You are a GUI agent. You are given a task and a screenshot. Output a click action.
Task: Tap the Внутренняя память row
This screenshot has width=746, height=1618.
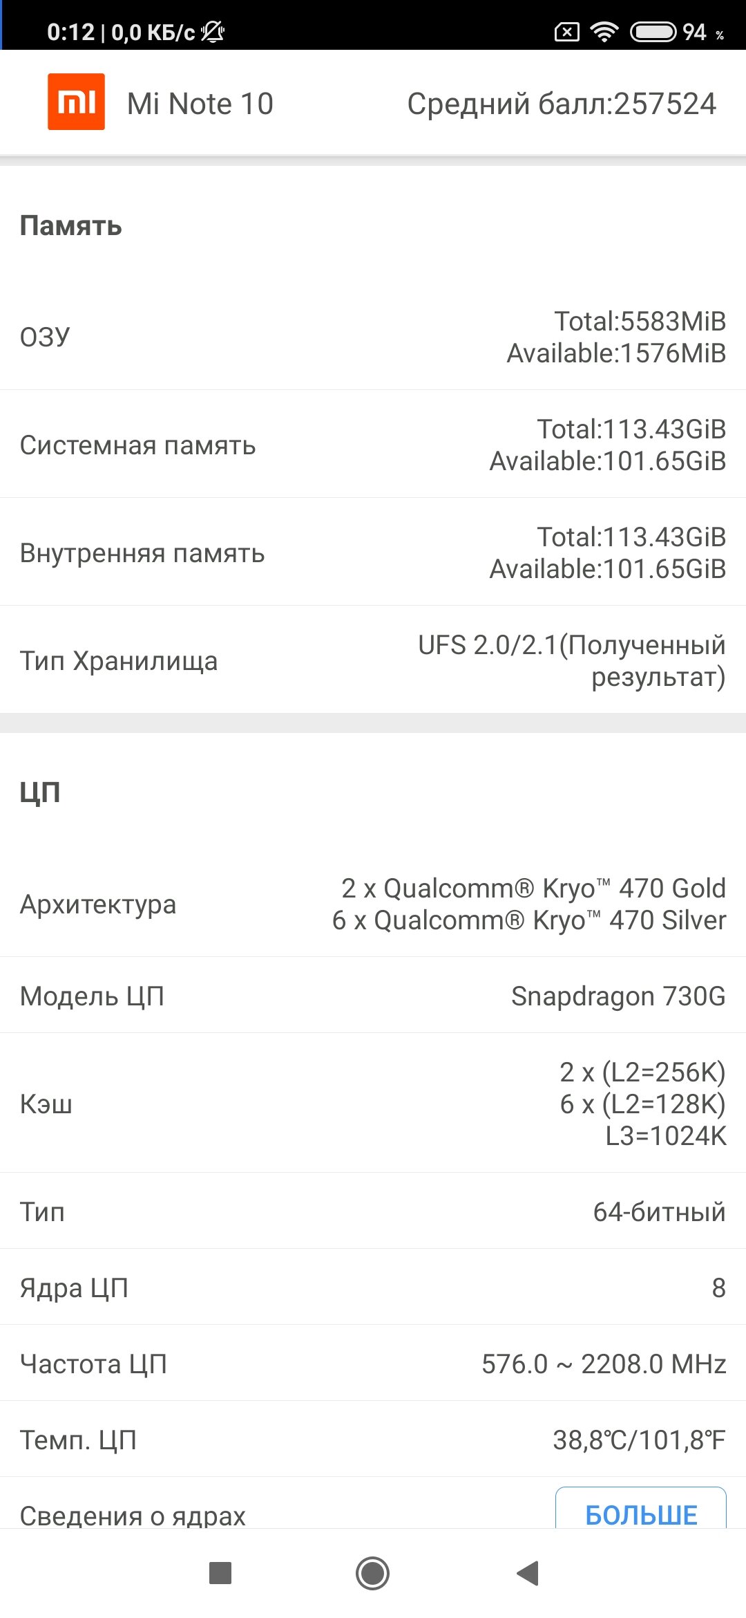[x=373, y=552]
